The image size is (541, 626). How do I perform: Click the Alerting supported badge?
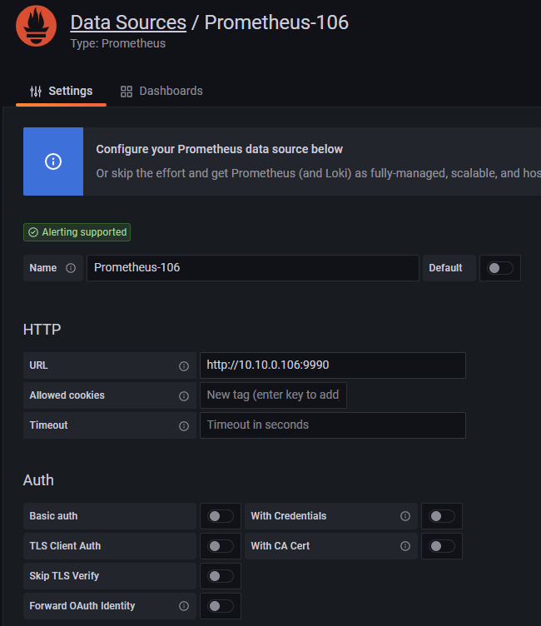[x=77, y=232]
